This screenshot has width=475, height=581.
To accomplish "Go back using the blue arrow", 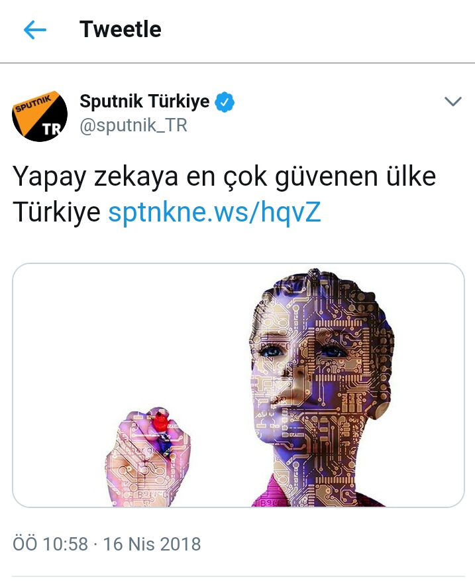I will point(35,30).
